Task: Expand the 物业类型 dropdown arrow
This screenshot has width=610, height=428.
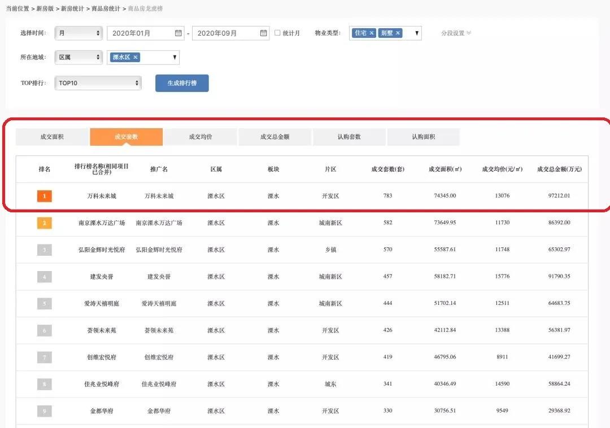Action: coord(417,33)
